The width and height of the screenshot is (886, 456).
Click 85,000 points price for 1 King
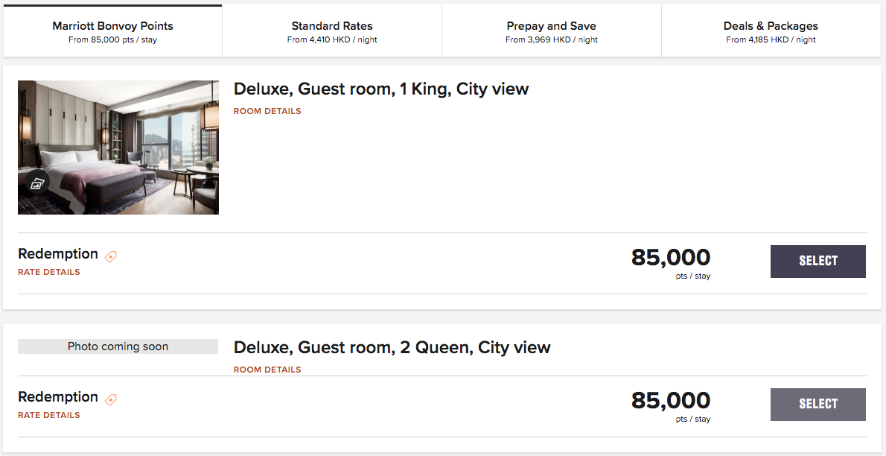[x=671, y=258]
